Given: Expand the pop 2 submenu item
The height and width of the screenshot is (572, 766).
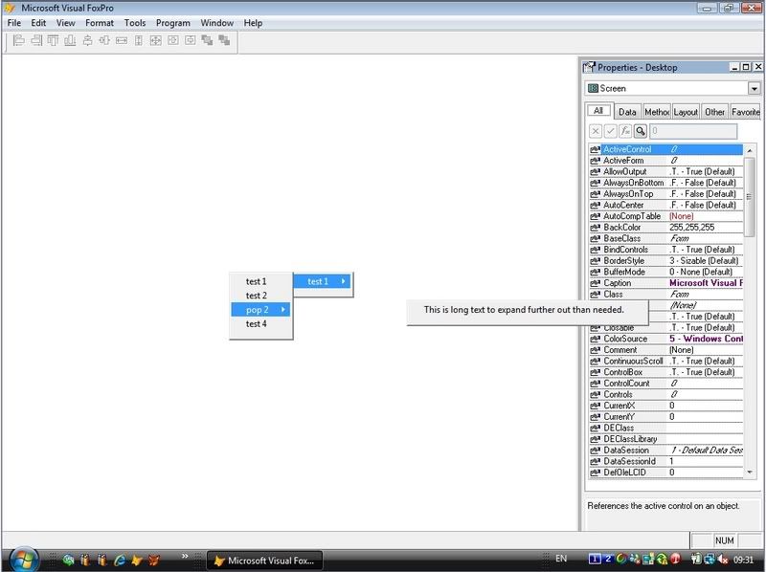Looking at the screenshot, I should [x=261, y=310].
